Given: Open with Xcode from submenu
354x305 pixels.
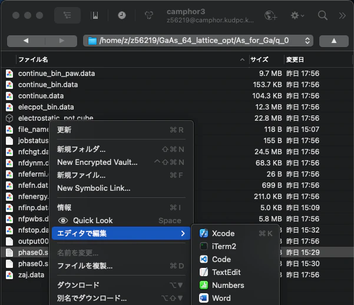Looking at the screenshot, I should pos(235,233).
